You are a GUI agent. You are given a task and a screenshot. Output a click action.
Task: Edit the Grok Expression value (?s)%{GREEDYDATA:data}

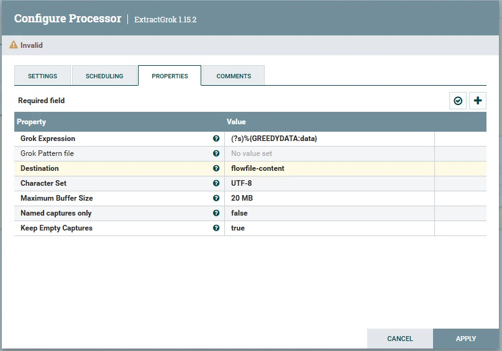pos(329,139)
